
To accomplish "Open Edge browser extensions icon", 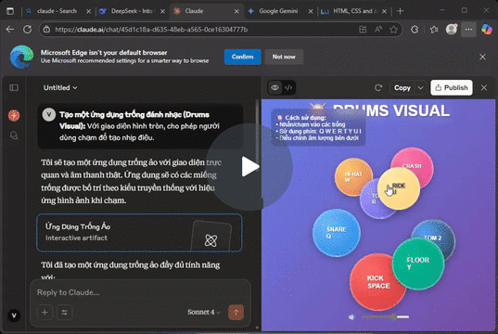I will (x=415, y=30).
